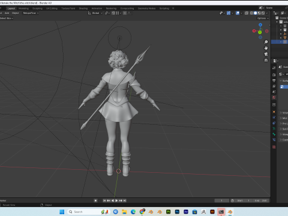Toggle X-ray mode
Screen dimensions: 288x216
[x=247, y=13]
